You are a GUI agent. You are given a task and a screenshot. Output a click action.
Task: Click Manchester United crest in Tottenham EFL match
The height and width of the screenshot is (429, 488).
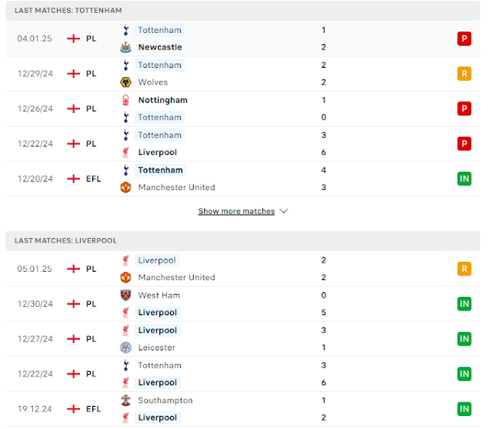click(126, 187)
